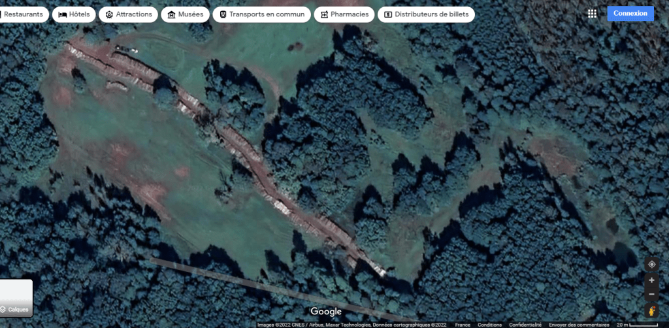This screenshot has height=328, width=669.
Task: Zoom out using the minus button
Action: (x=651, y=294)
